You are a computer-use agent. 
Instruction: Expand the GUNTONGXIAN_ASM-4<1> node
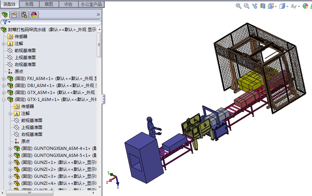click(x=10, y=148)
